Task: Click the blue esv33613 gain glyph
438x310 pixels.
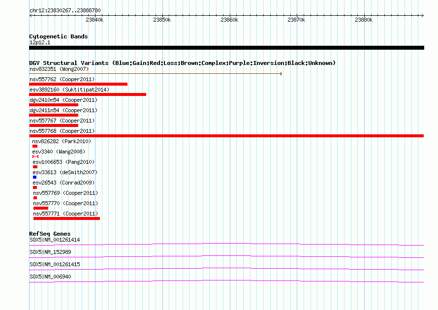Action: (34, 177)
